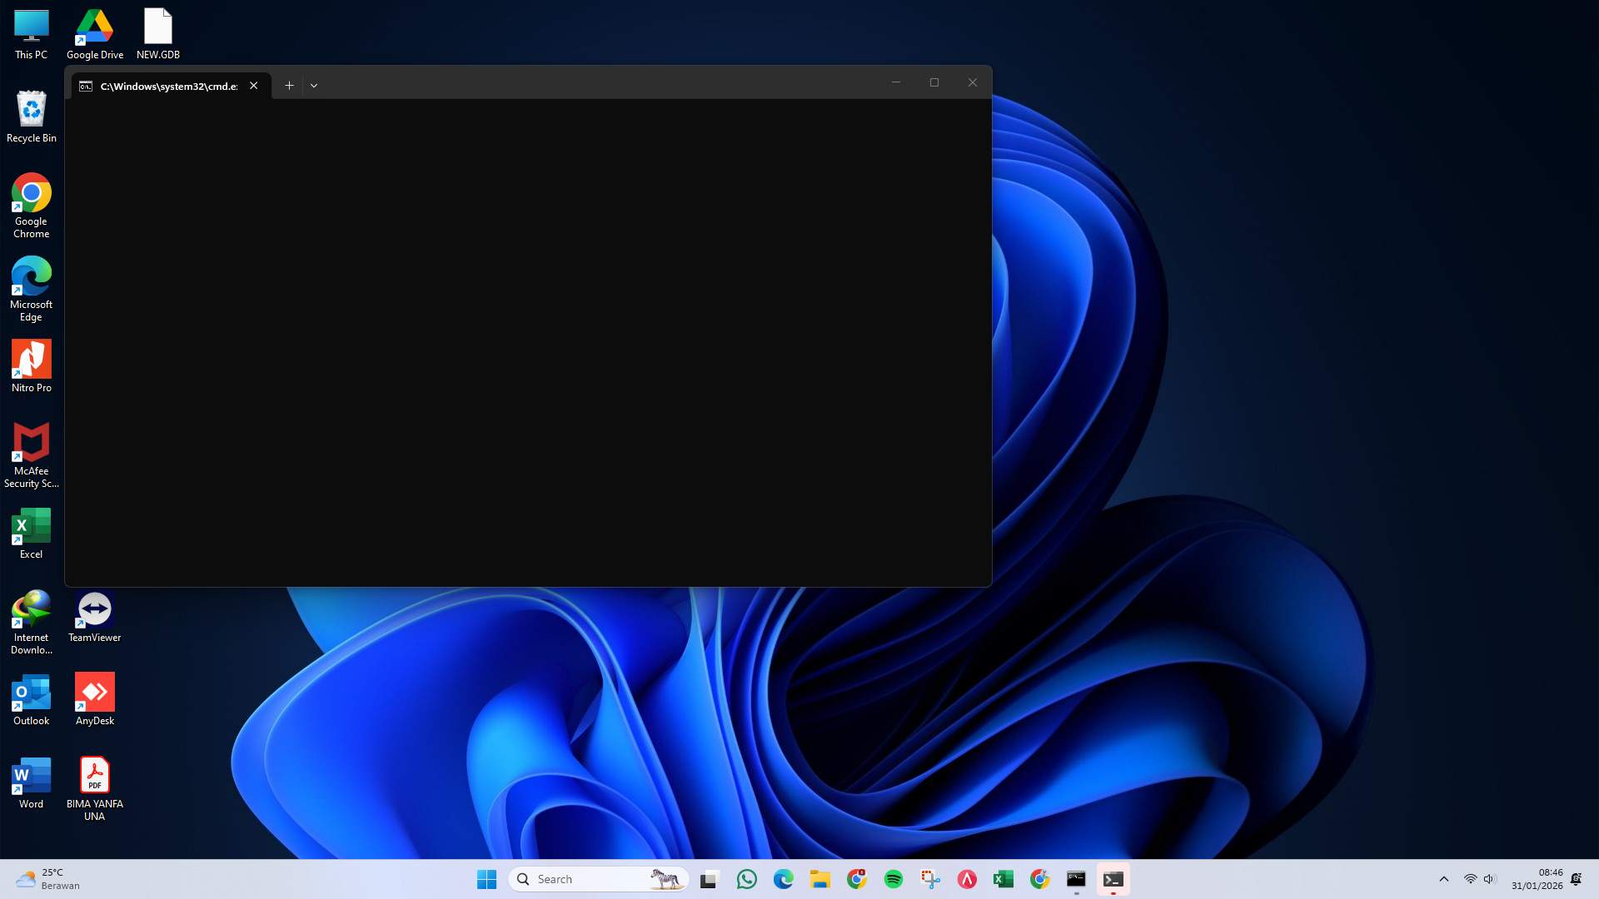Screen dimensions: 1599x899
Task: Open the terminal profile dropdown chevron
Action: 314,85
